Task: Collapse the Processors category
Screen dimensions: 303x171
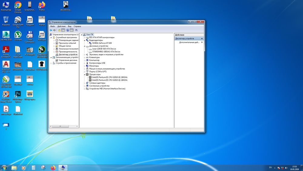Action: click(85, 74)
